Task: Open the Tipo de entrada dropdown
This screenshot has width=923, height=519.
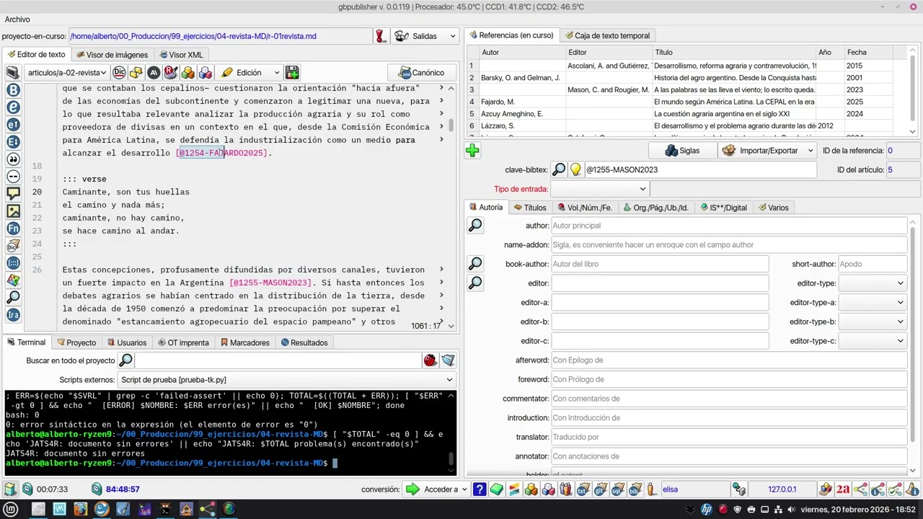Action: pyautogui.click(x=600, y=189)
